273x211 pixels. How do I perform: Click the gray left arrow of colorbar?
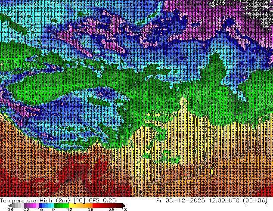[x=10, y=205]
